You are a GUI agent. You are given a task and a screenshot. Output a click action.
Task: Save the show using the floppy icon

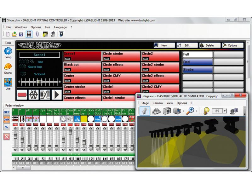pos(21,34)
